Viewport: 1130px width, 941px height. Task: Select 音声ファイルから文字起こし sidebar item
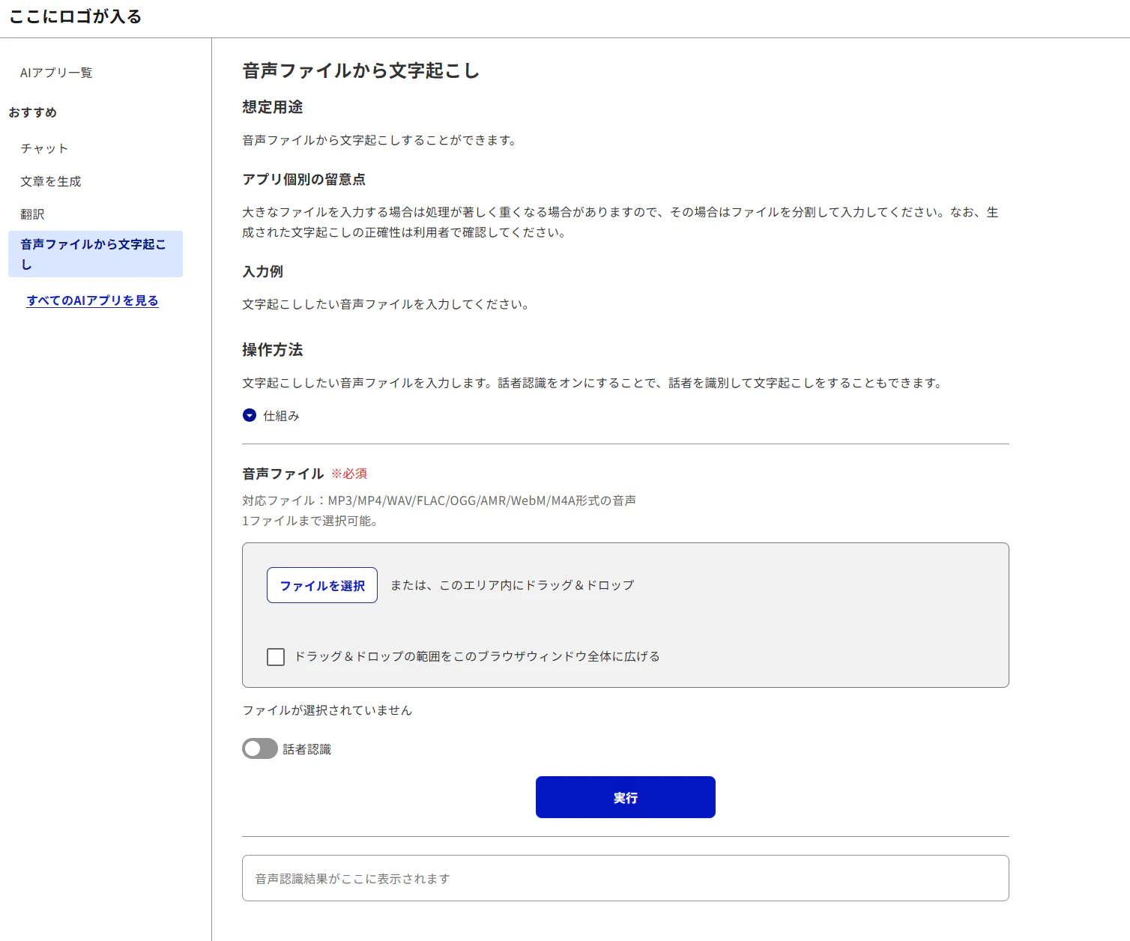point(95,254)
